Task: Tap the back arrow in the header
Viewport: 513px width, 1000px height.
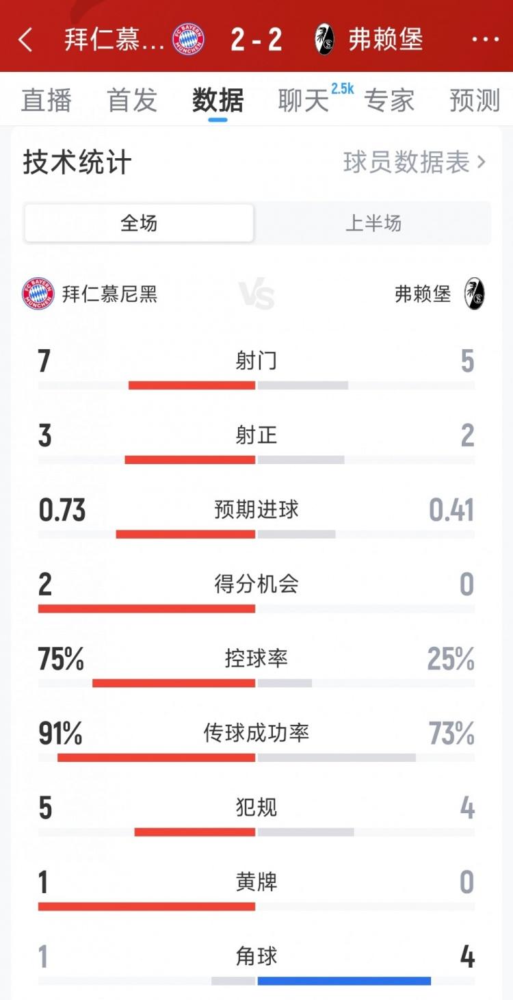Action: (26, 39)
